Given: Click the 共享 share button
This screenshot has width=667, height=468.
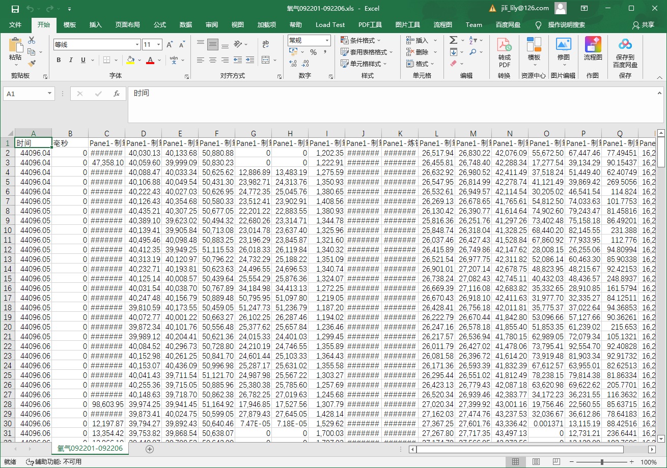Looking at the screenshot, I should [643, 24].
